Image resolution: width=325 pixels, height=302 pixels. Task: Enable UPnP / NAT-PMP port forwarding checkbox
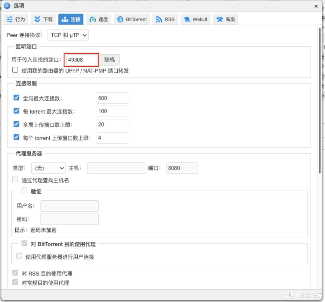tap(15, 70)
